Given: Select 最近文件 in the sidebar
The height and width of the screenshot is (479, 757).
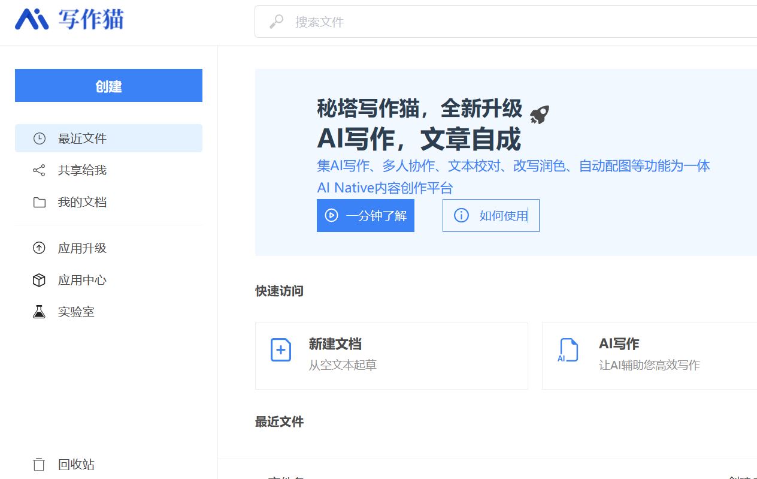Looking at the screenshot, I should (x=81, y=138).
